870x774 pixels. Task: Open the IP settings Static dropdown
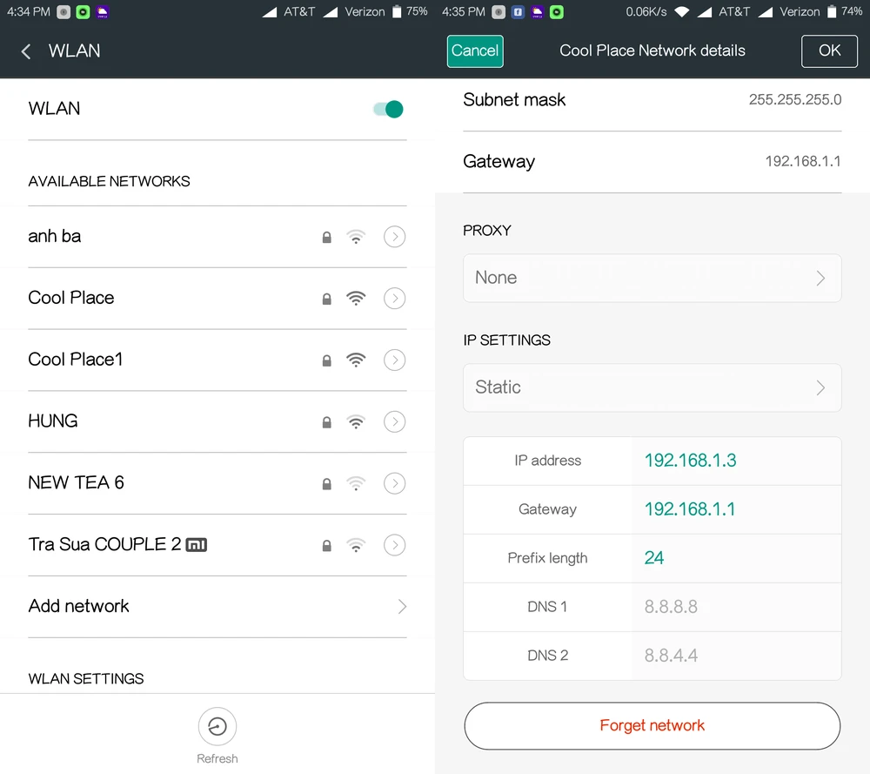click(x=652, y=387)
